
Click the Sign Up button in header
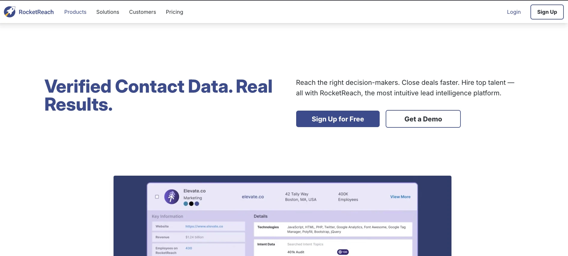(x=547, y=12)
